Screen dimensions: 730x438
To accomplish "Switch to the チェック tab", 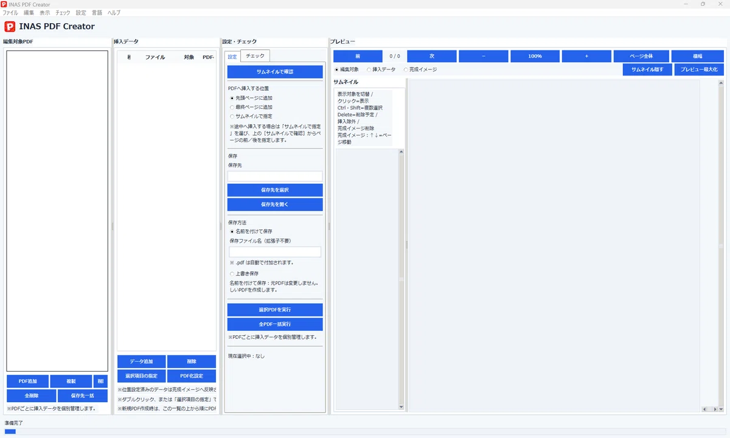I will [x=255, y=56].
